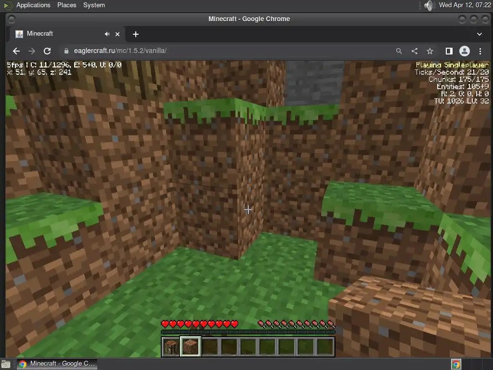Close the Minecraft tab
493x370 pixels.
tap(117, 34)
